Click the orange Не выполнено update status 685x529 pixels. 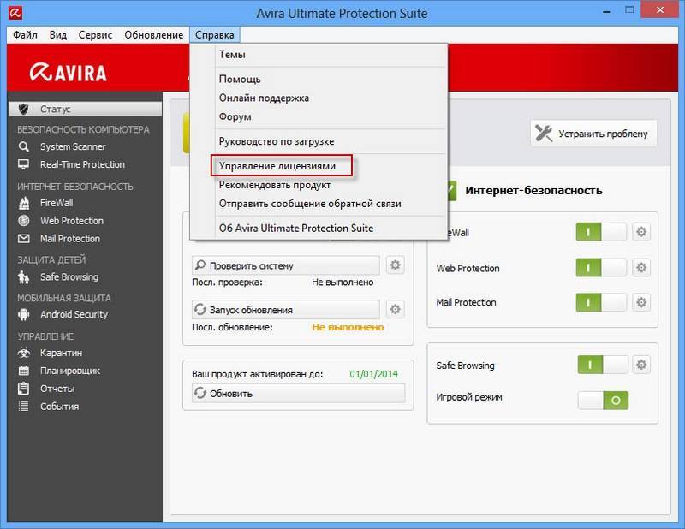coord(348,327)
